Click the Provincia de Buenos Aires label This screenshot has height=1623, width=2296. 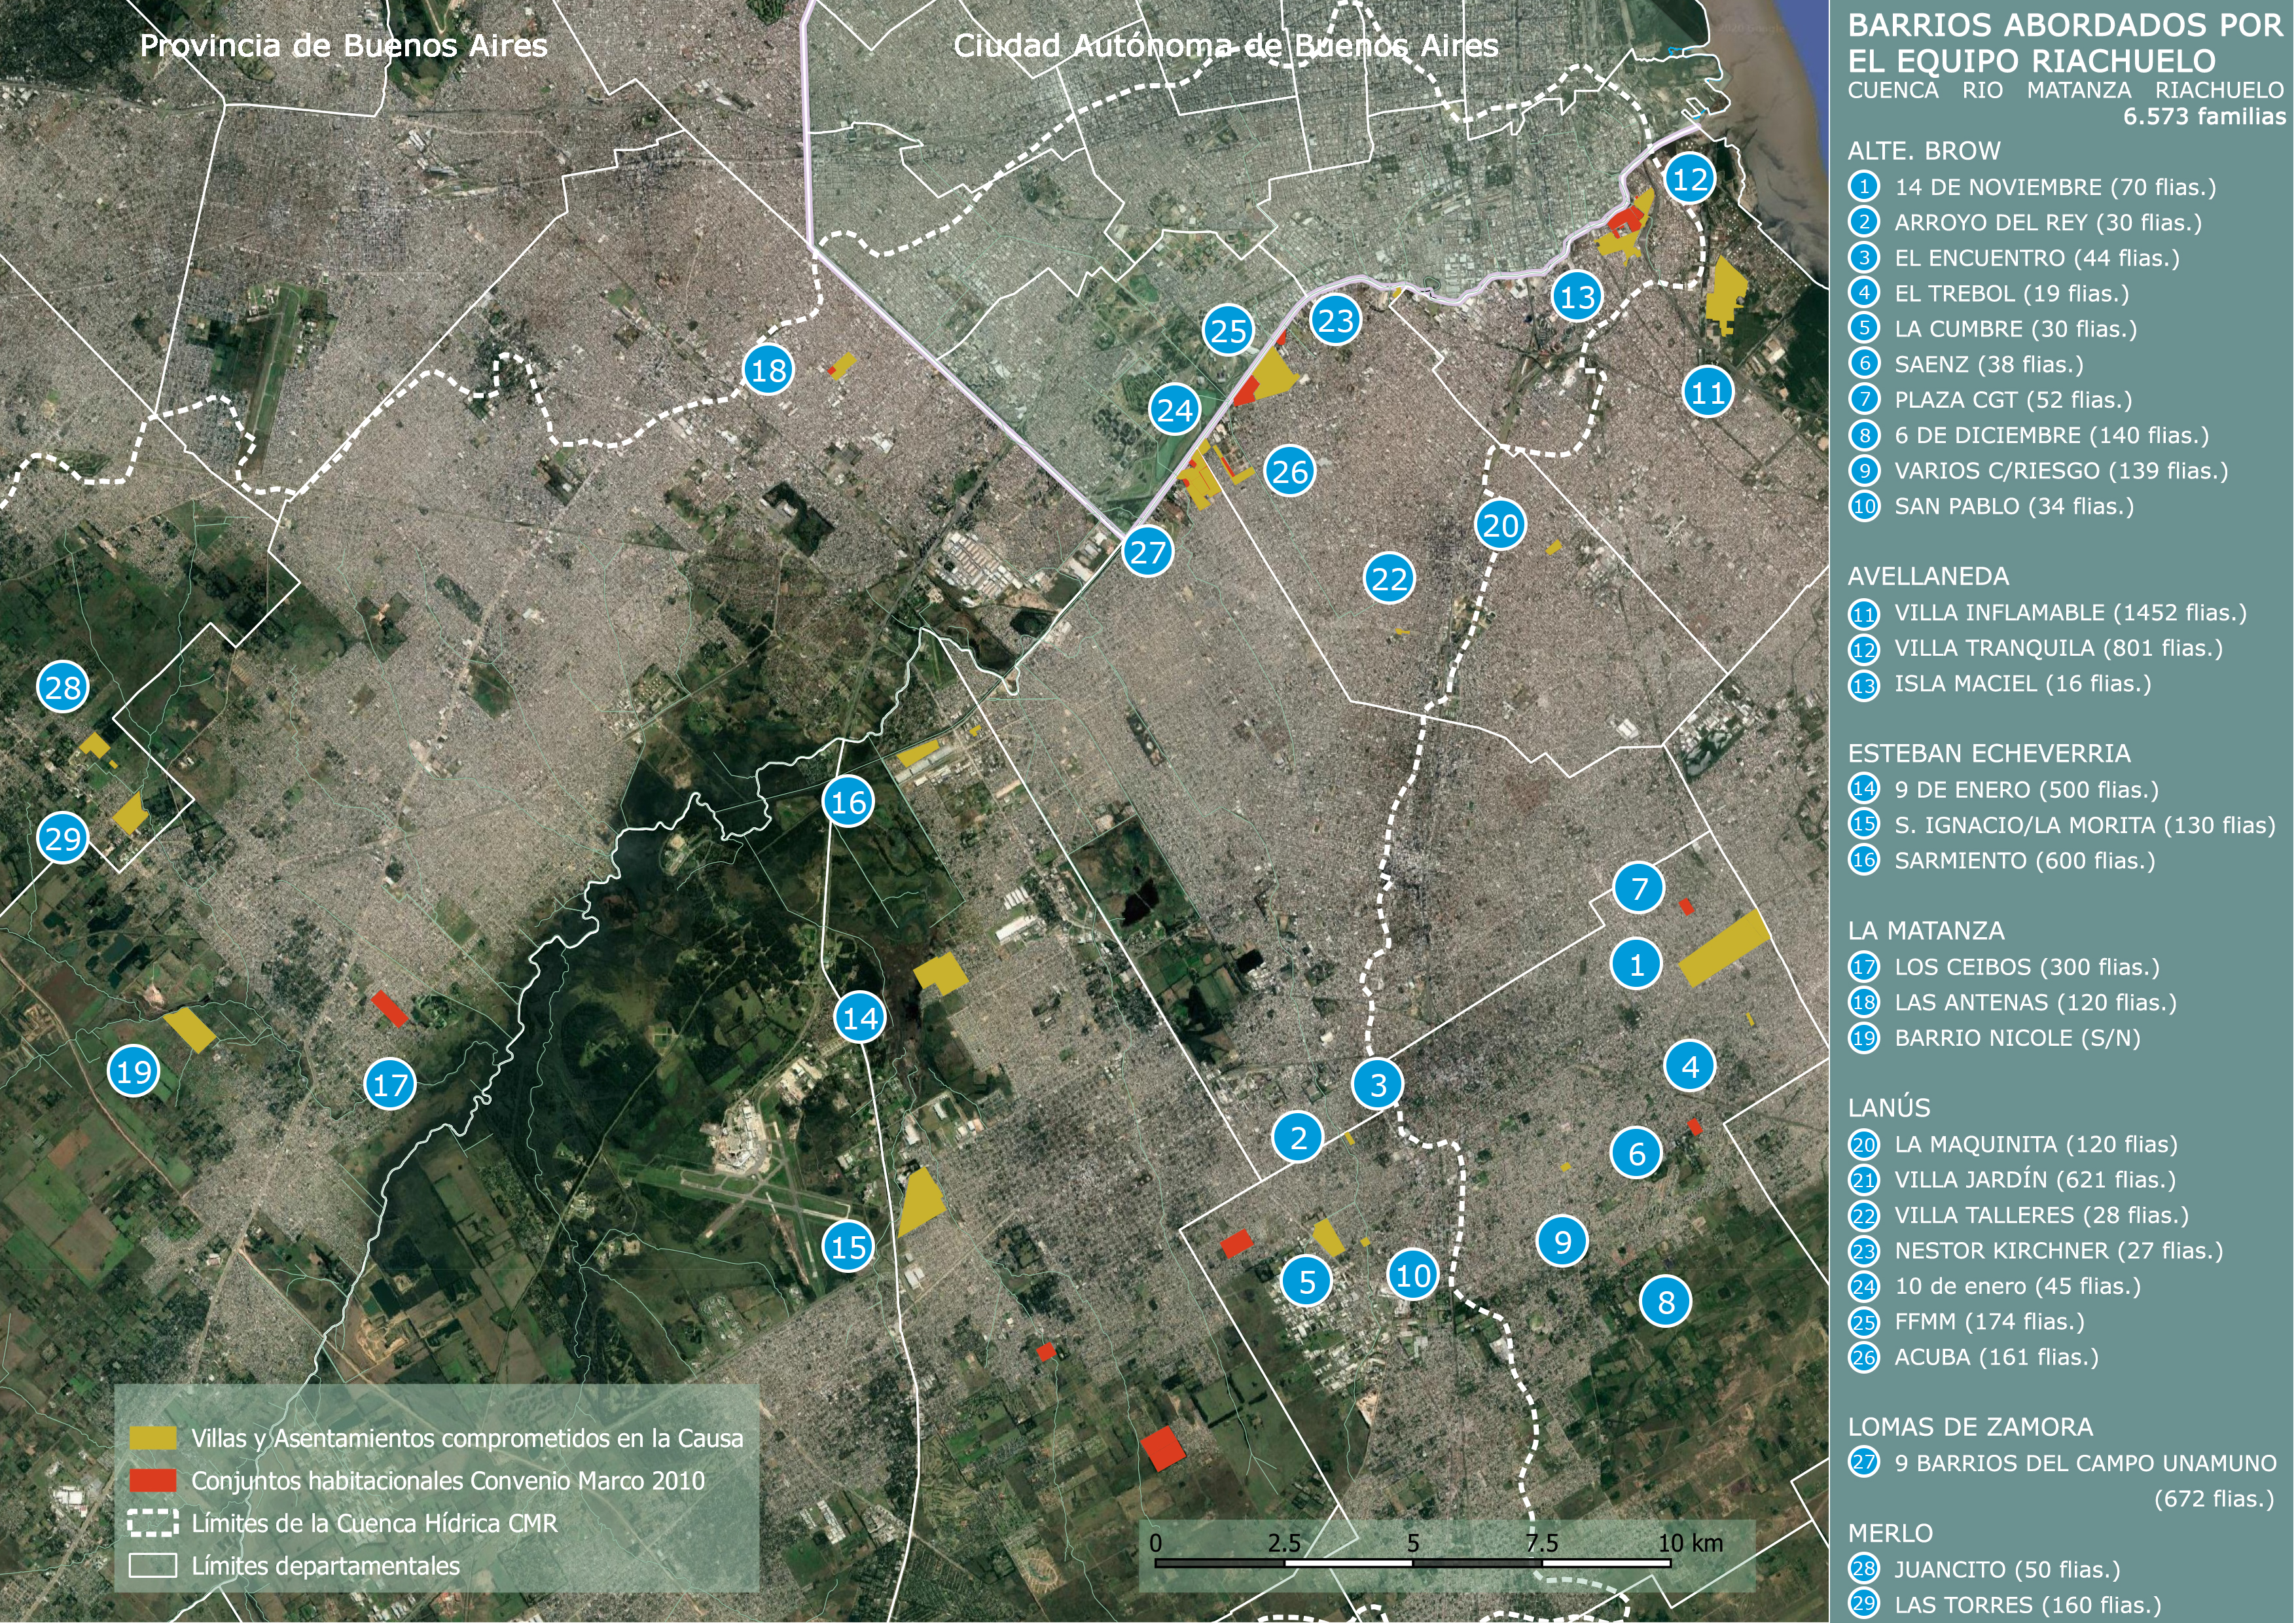click(343, 46)
